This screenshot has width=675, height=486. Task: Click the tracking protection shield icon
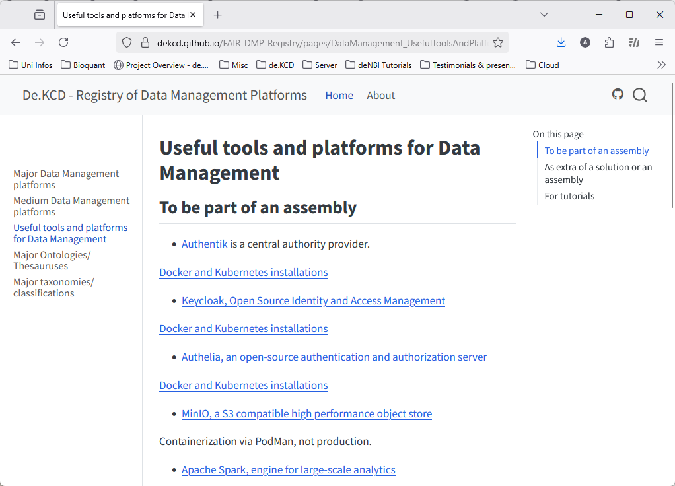(x=126, y=42)
